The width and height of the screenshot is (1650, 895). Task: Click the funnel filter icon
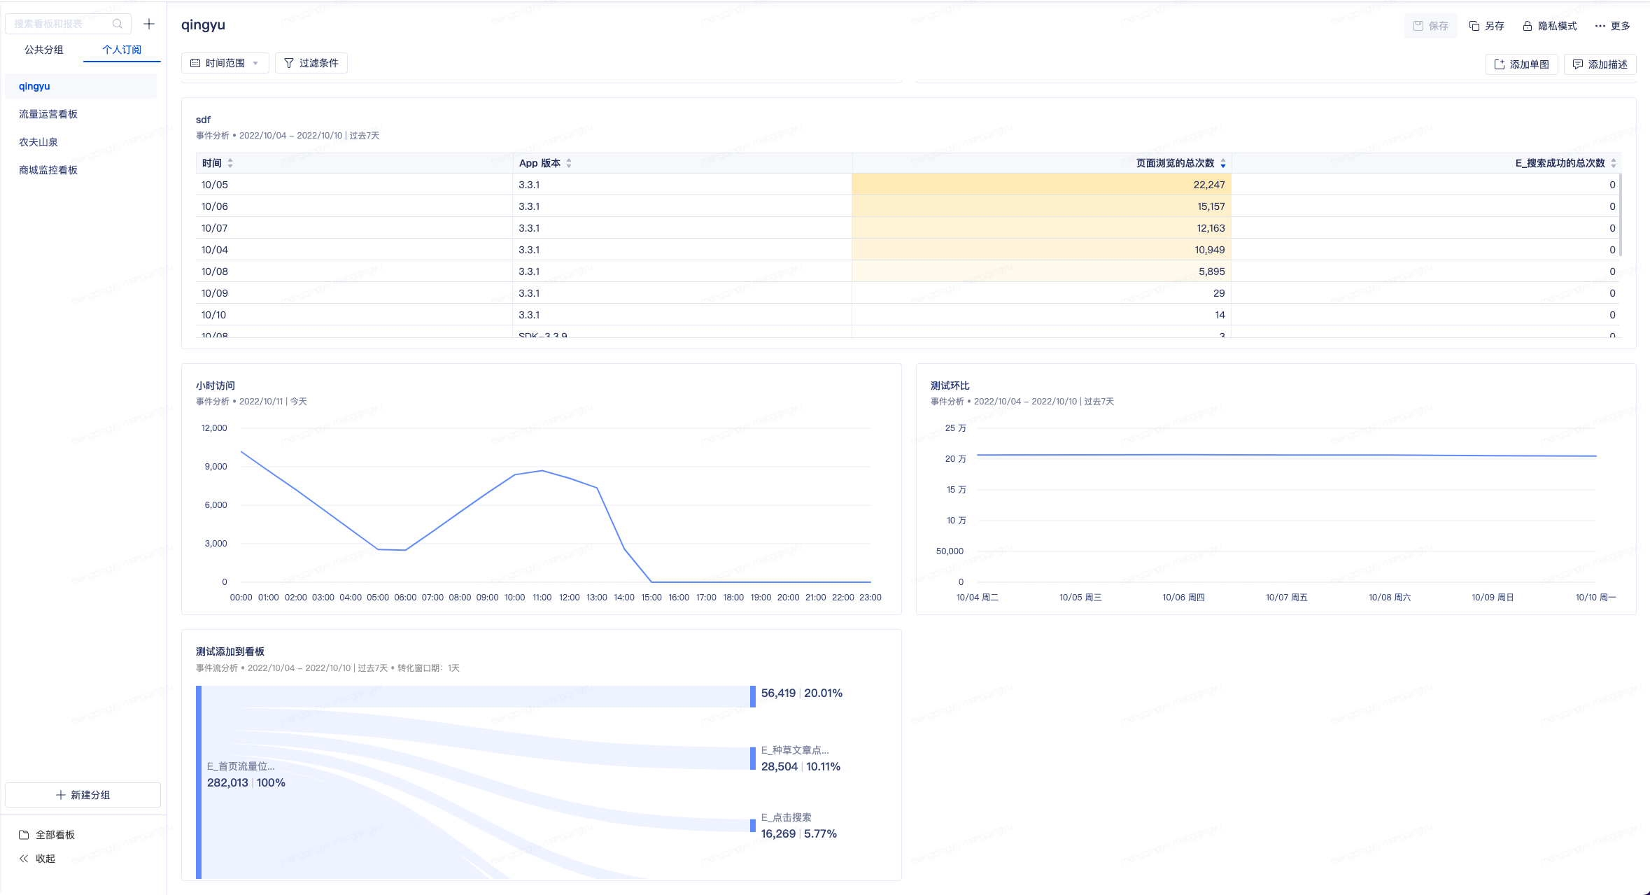click(x=289, y=63)
